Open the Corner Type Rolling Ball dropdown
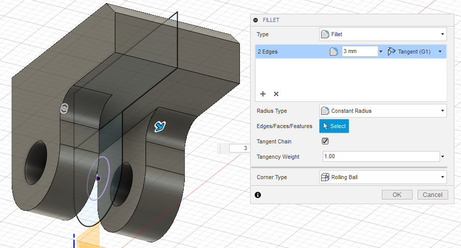The image size is (461, 248). pyautogui.click(x=383, y=177)
